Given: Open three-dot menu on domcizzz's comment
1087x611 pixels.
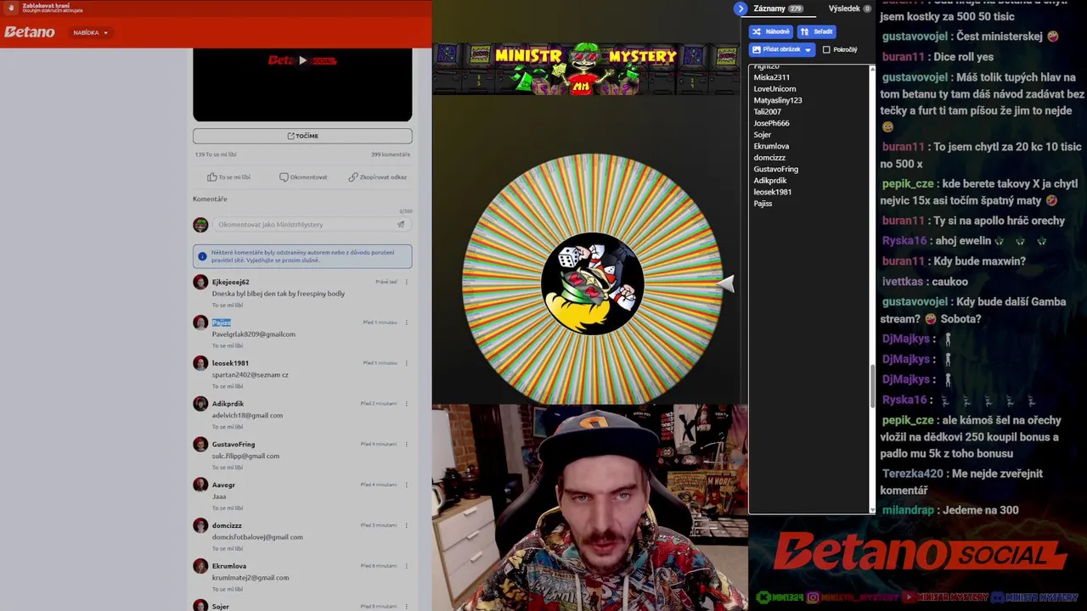Looking at the screenshot, I should 406,525.
